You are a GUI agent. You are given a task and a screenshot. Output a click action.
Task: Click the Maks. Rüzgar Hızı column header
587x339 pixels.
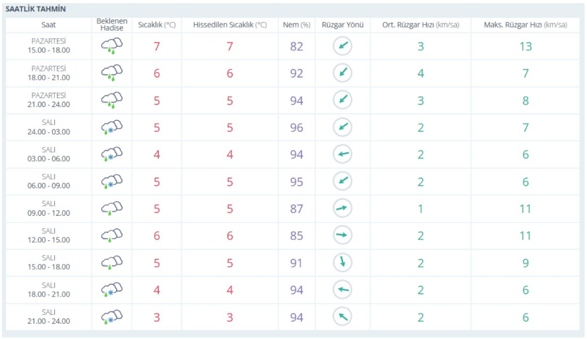pos(525,25)
